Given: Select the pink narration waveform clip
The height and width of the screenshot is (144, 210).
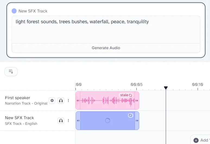Looking at the screenshot, I should point(107,101).
